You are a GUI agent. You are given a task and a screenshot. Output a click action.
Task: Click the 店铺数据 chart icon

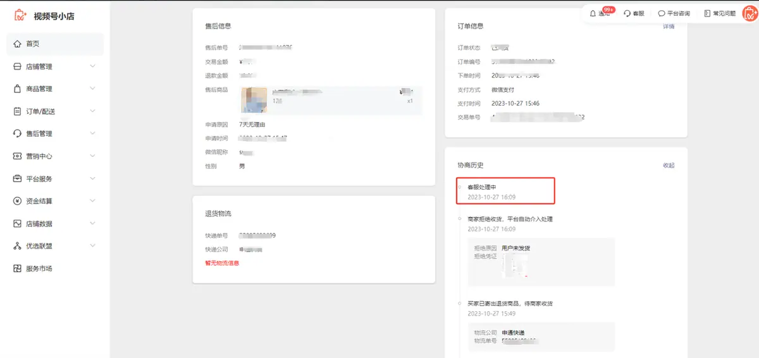(18, 224)
